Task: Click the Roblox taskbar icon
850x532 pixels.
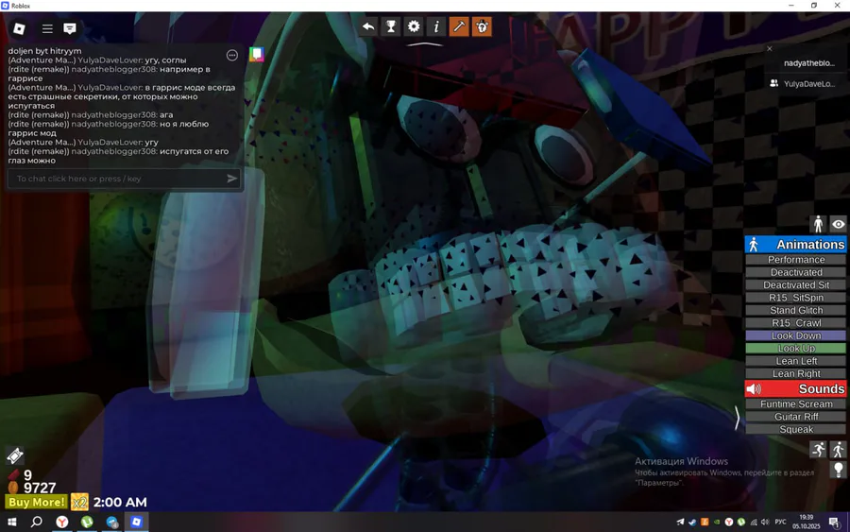Action: click(x=137, y=522)
